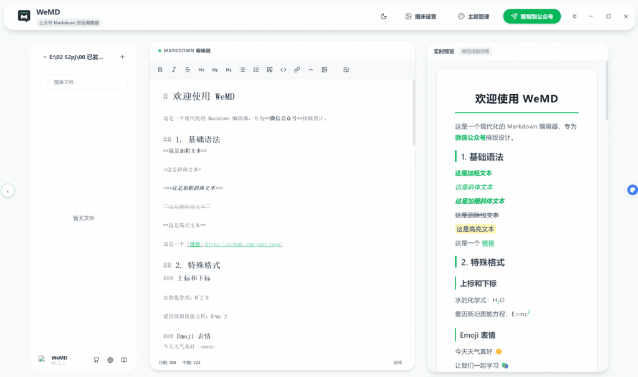Insert an inline code snippet
Screen dimensions: 638x377
tap(283, 70)
